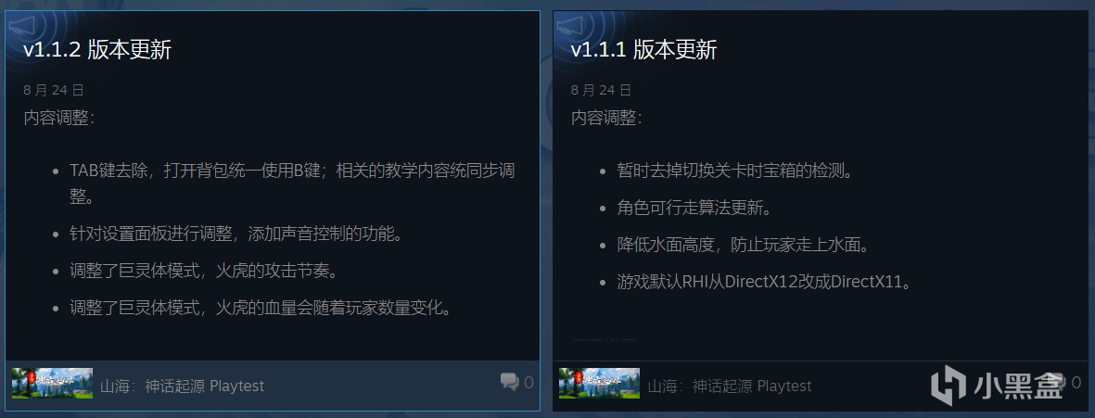Click 山海：神话起源 Playtest link in left card
This screenshot has height=418, width=1095.
tap(183, 386)
